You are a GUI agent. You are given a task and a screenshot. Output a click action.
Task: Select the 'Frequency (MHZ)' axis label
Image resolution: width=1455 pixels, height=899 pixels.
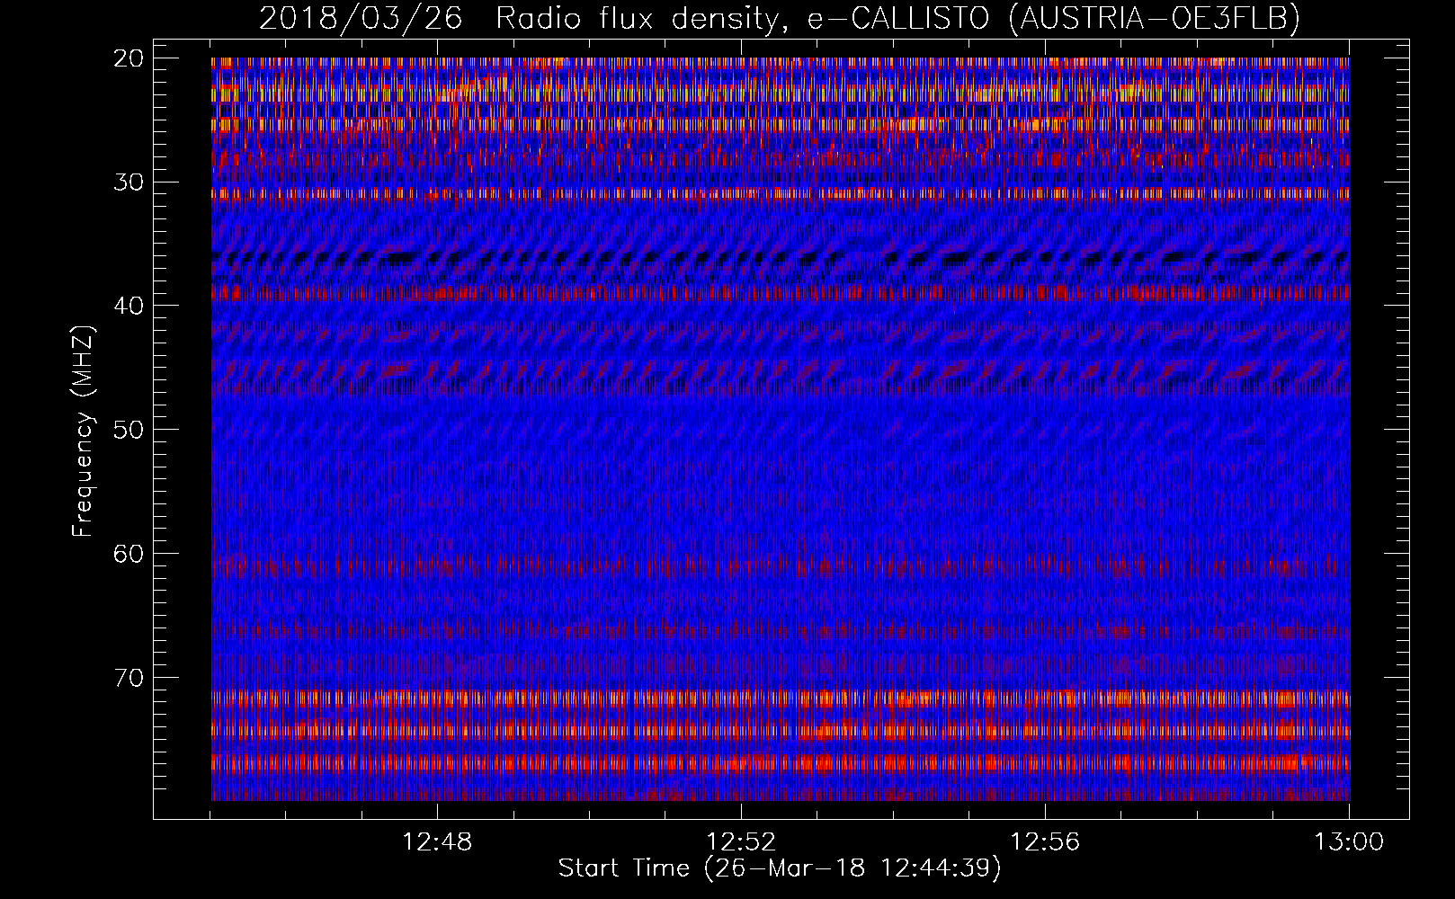coord(83,431)
